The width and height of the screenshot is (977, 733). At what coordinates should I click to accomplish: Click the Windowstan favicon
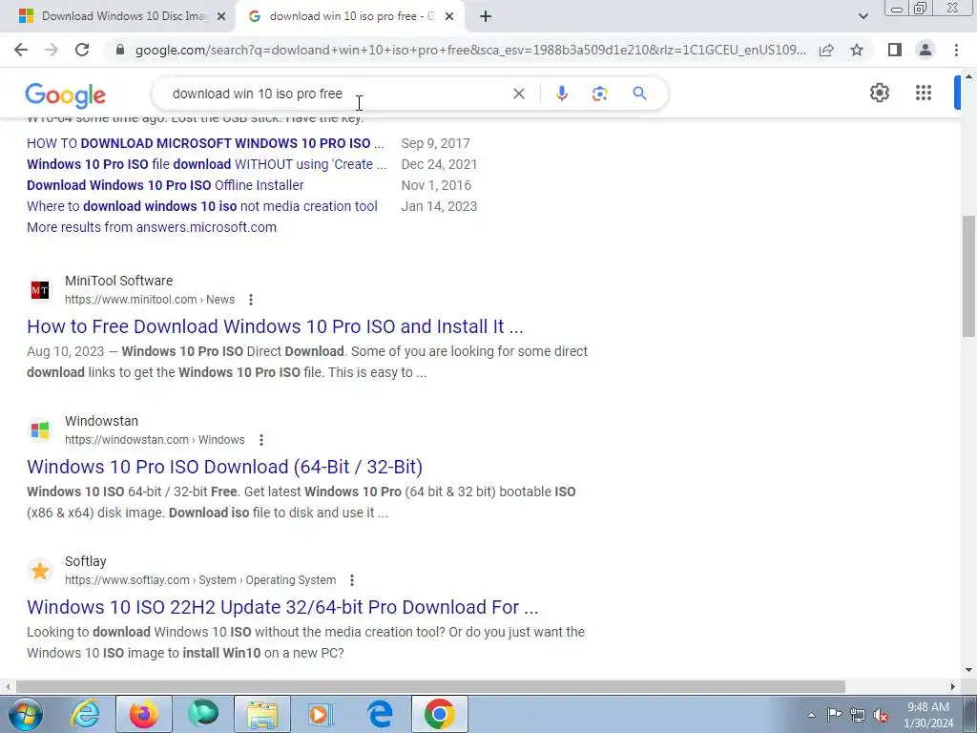pos(40,430)
